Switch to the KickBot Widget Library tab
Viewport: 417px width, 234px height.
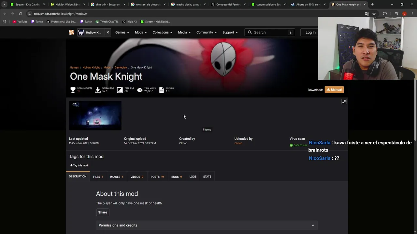tap(67, 5)
